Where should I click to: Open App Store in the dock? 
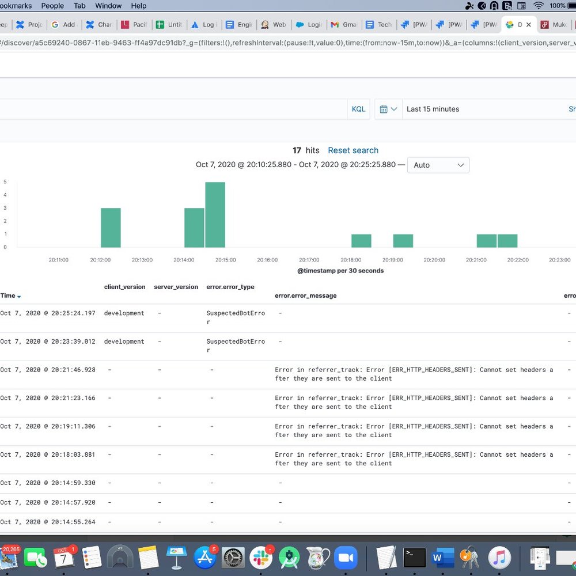coord(205,558)
